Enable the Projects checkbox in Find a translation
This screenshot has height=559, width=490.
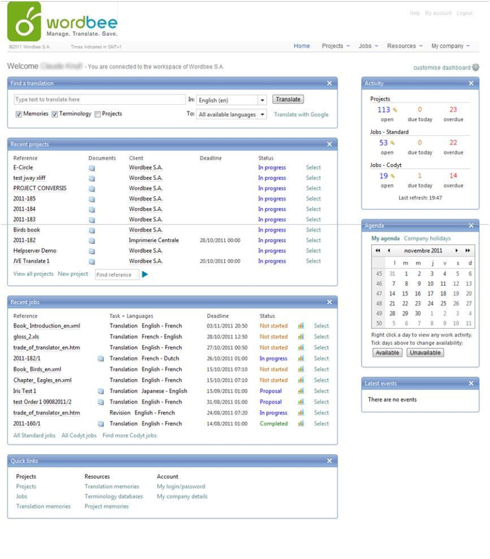pyautogui.click(x=97, y=115)
